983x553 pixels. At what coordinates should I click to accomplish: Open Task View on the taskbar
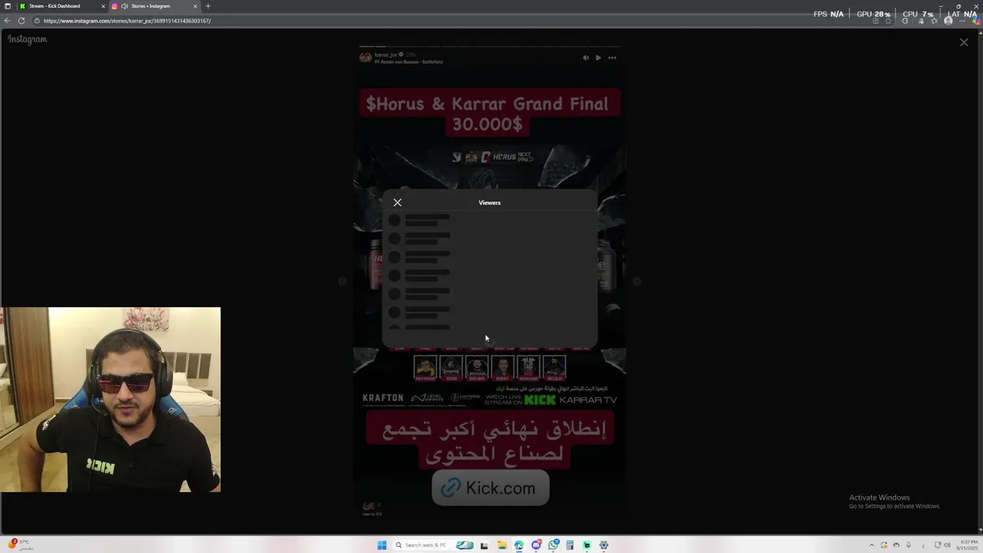click(484, 545)
